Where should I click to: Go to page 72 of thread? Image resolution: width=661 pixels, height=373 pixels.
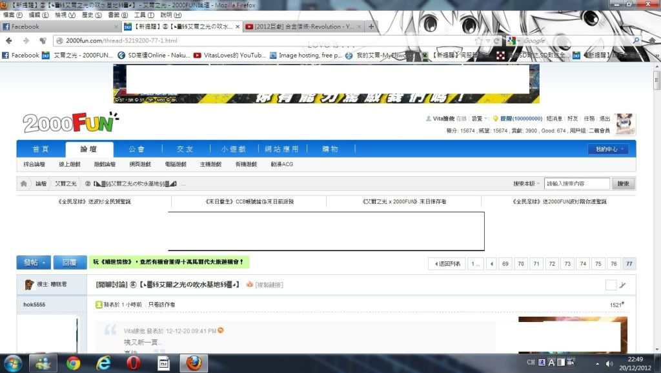click(x=551, y=264)
